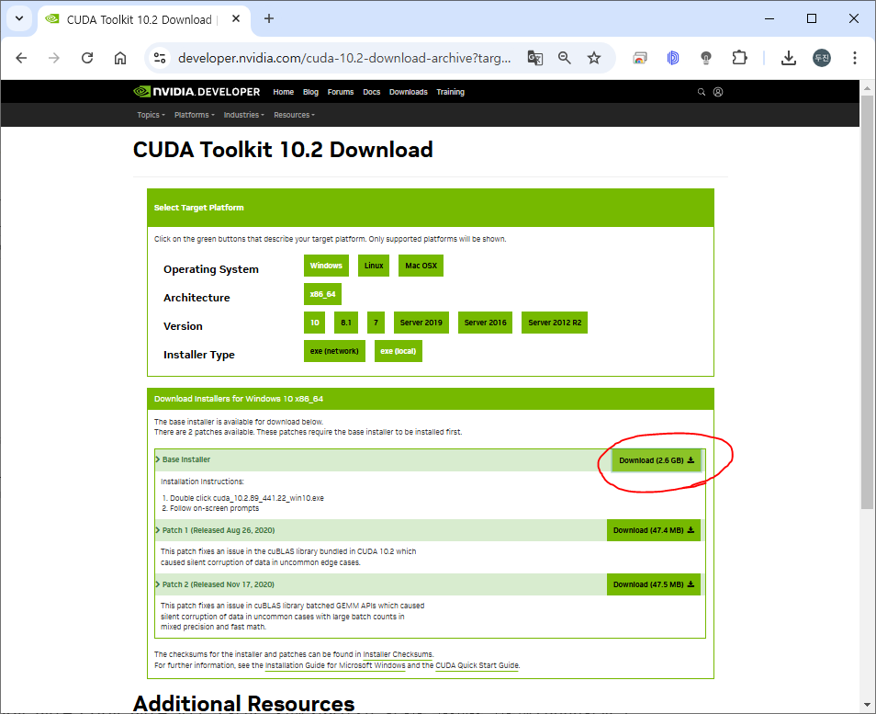The height and width of the screenshot is (714, 876).
Task: Expand the Industries dropdown menu
Action: coord(243,115)
